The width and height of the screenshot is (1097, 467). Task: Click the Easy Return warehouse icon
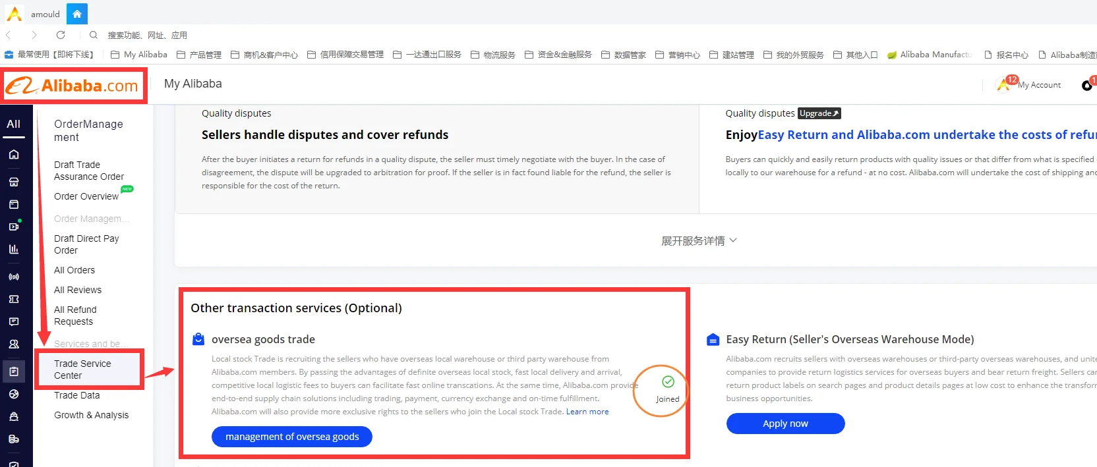click(713, 339)
